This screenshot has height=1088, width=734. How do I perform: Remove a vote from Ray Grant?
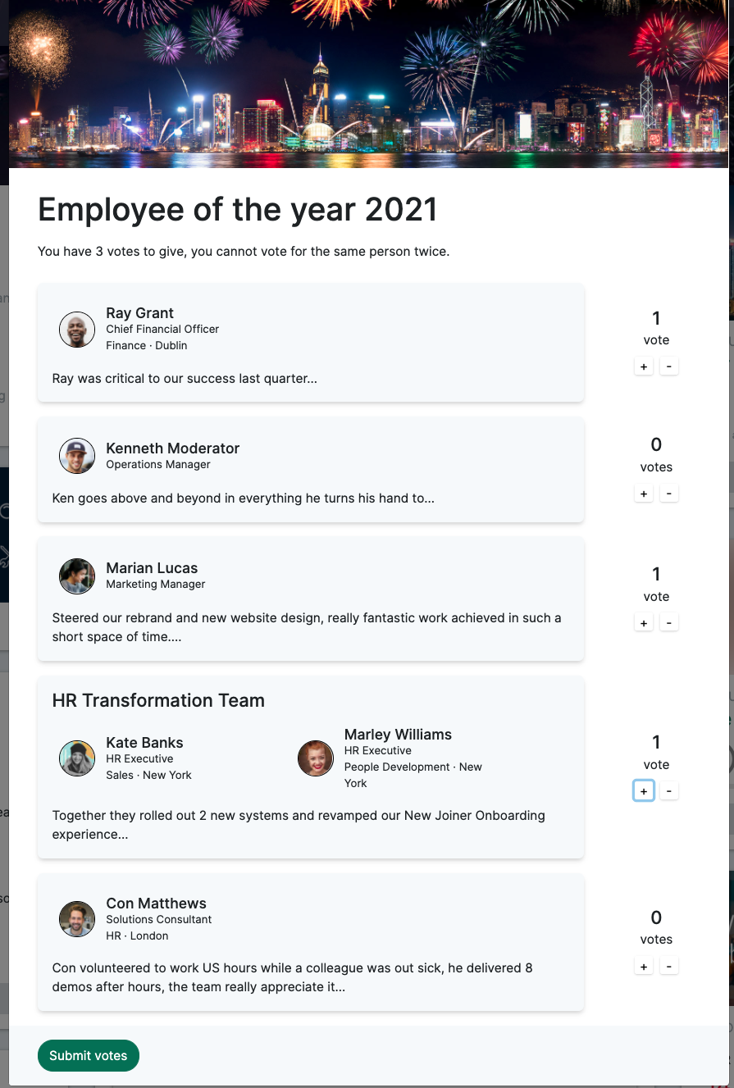point(669,366)
